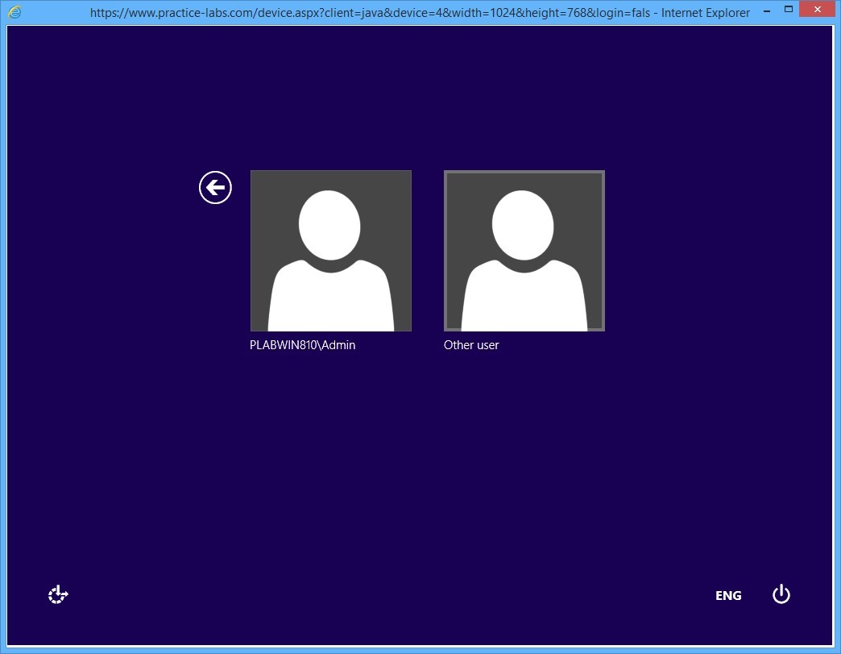Click the Other user account thumbnail tile

tap(524, 250)
